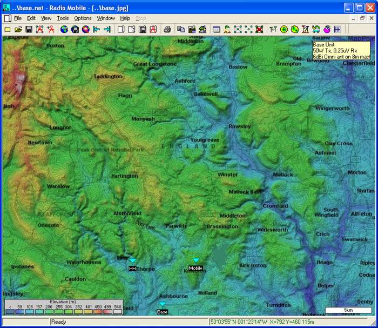Click the right-pointing cyan arrow icon

tap(107, 29)
